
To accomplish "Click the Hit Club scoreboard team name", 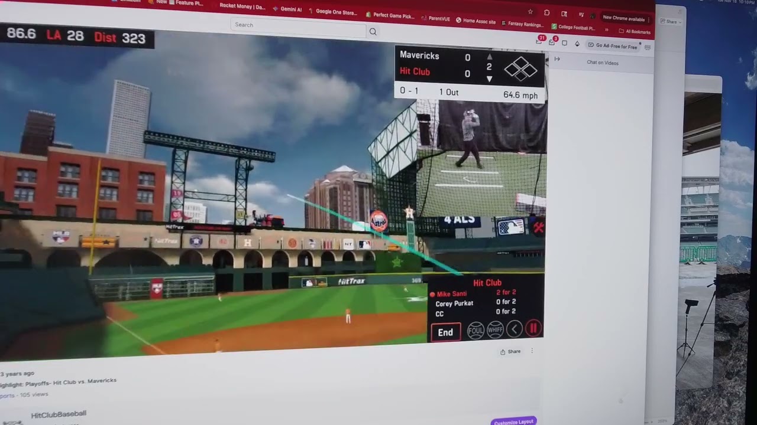I will coord(415,71).
